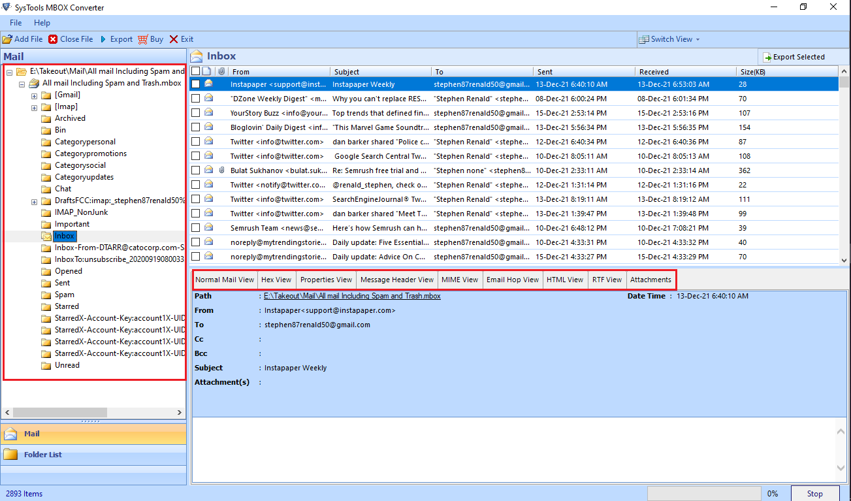Check the DZone Weekly Digest email checkbox

click(195, 98)
